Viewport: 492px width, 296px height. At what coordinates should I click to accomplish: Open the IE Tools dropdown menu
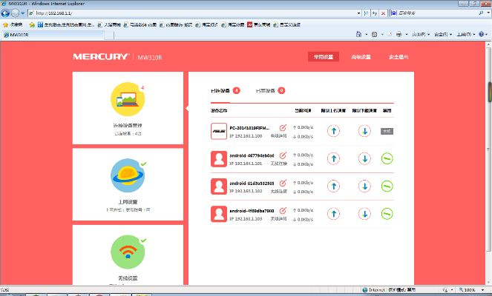click(464, 34)
